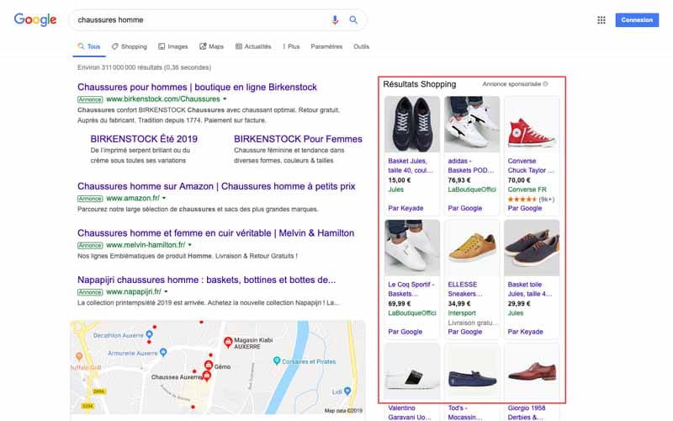Open Birkenstock boutique en ligne result
The width and height of the screenshot is (673, 421).
point(197,87)
